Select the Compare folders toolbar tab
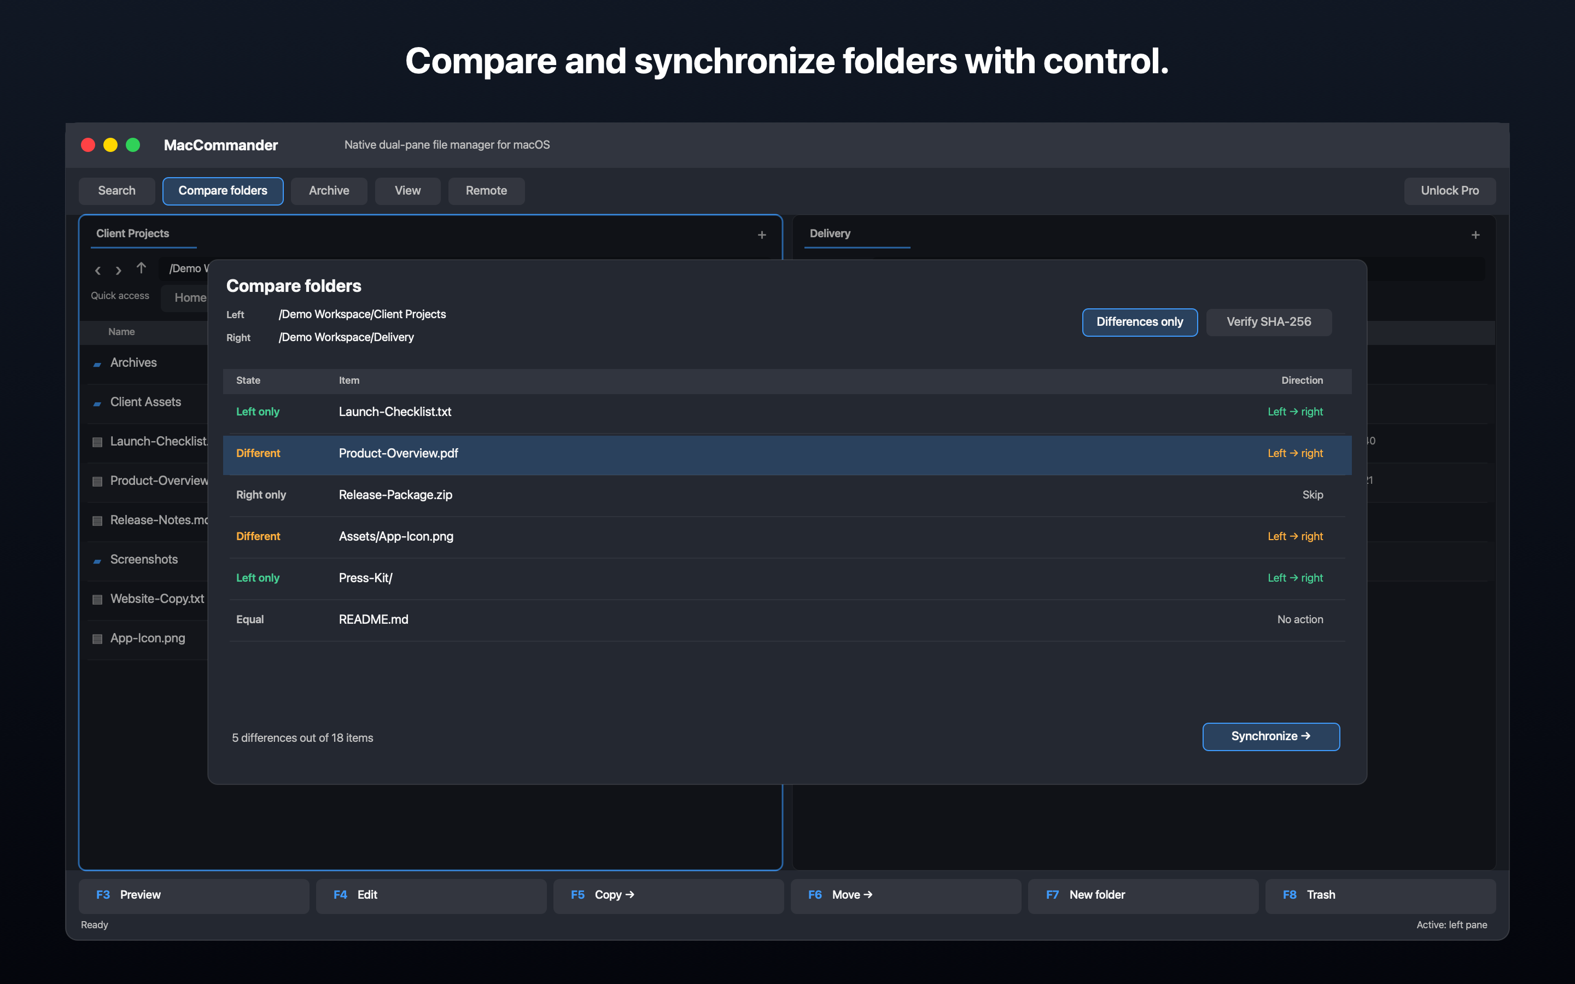This screenshot has width=1575, height=984. 223,191
